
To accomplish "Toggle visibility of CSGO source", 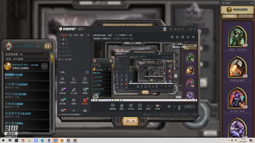I will coord(60,51).
